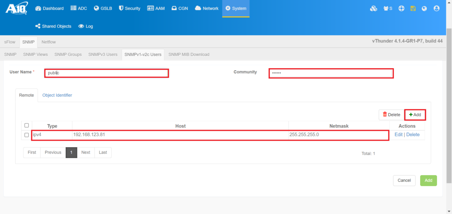The height and width of the screenshot is (214, 452).
Task: Go to the SNMPv3 Users tab
Action: coord(103,54)
